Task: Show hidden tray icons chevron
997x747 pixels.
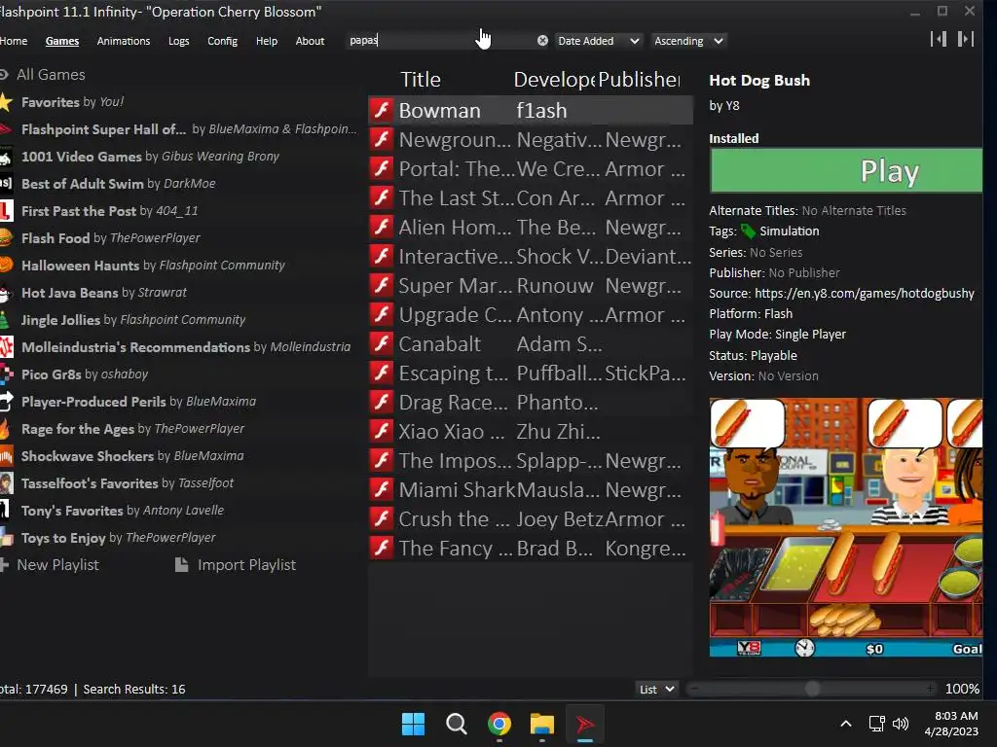Action: pyautogui.click(x=846, y=724)
